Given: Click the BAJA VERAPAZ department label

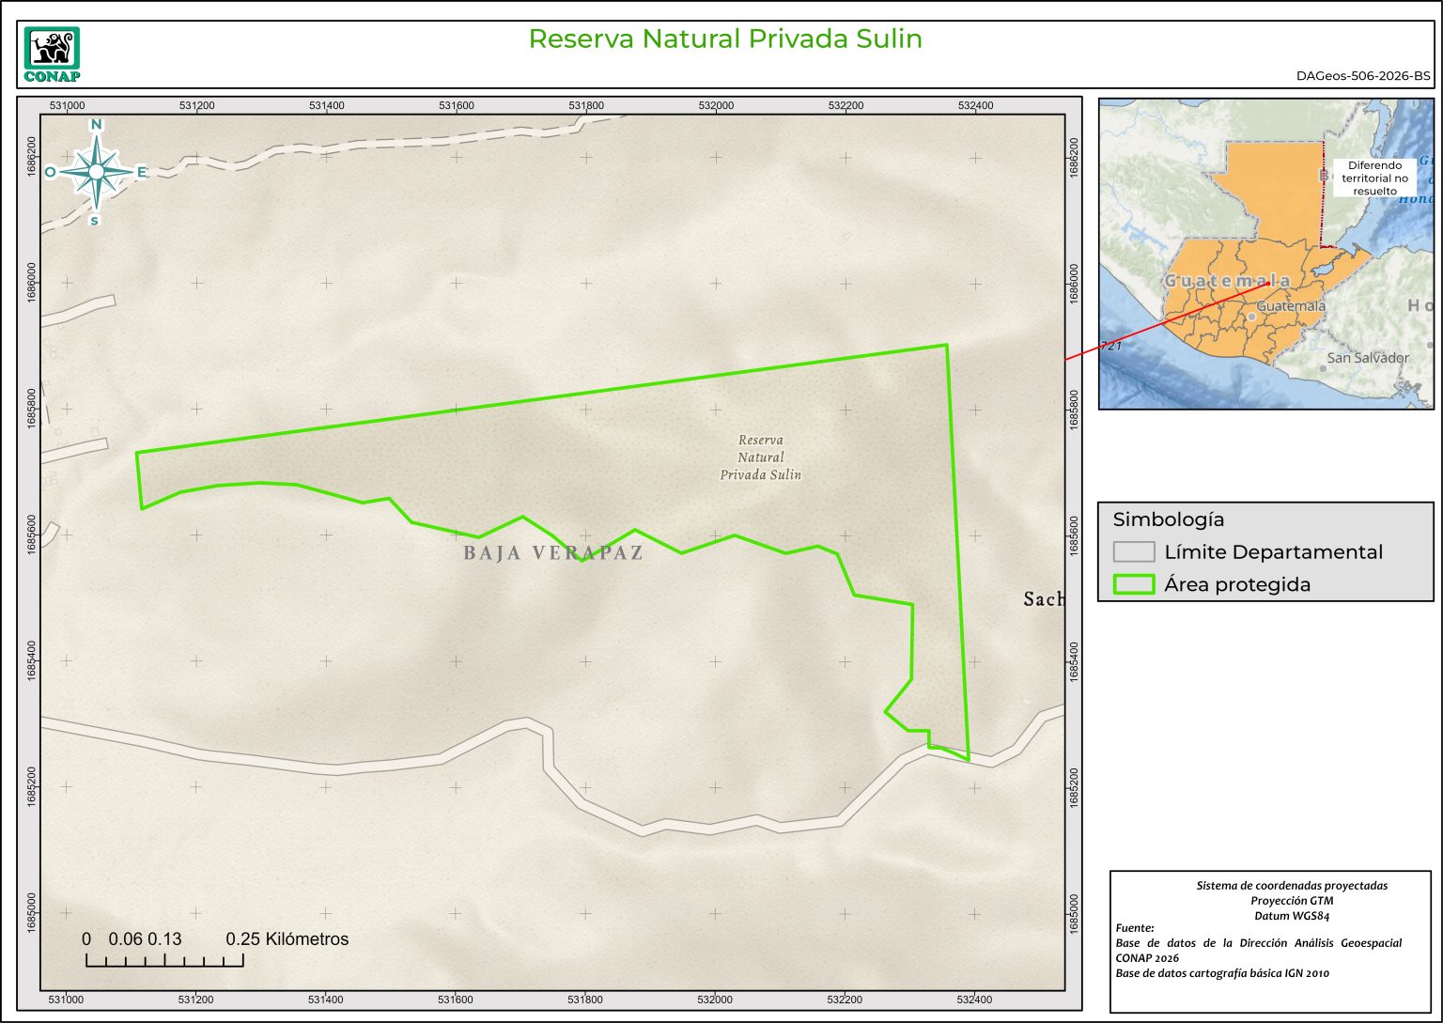Looking at the screenshot, I should point(553,552).
